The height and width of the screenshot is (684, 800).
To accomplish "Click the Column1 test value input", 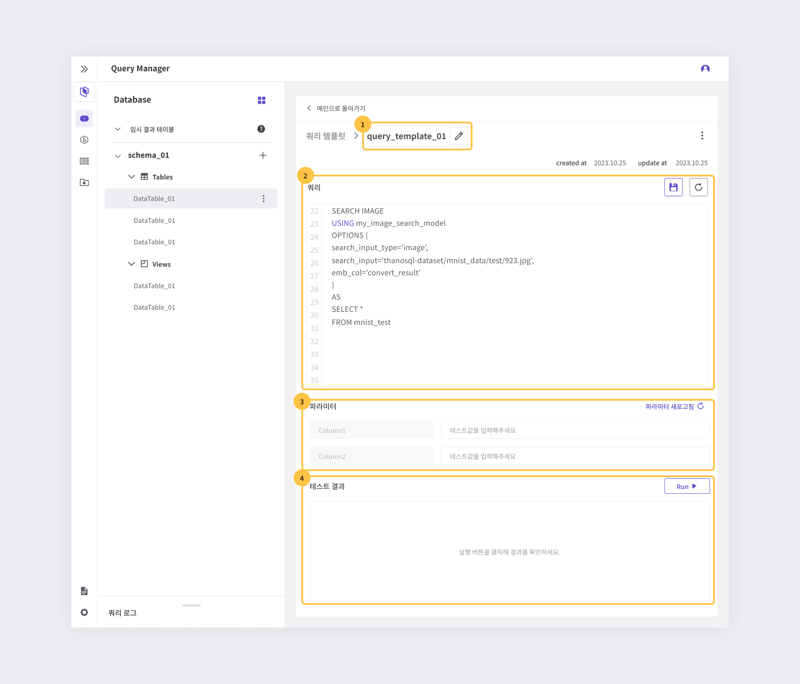I will tap(575, 430).
